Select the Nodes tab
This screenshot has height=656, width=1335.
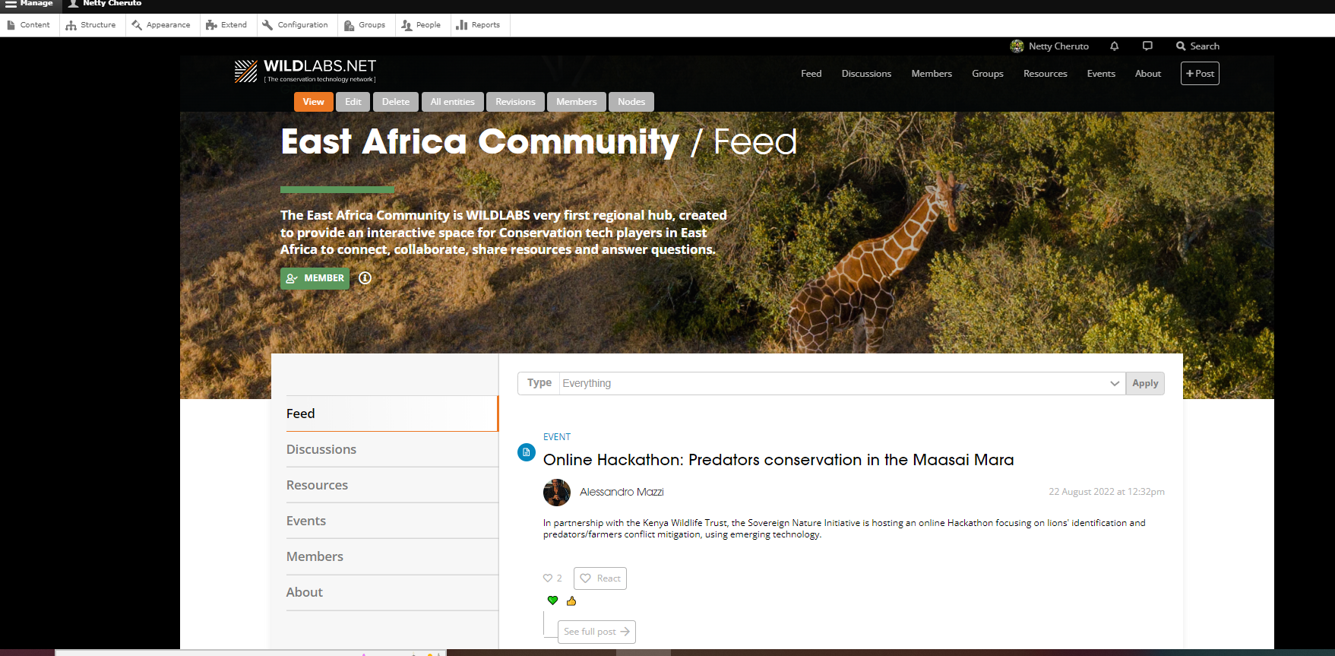pyautogui.click(x=631, y=102)
